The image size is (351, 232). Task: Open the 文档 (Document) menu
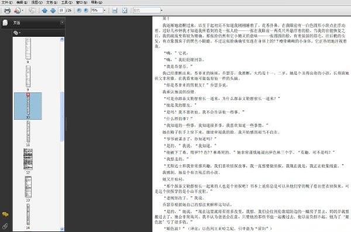[51, 2]
